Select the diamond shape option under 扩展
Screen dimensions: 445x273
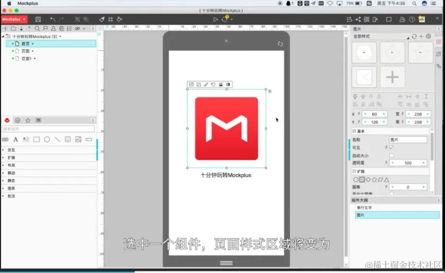coord(368,179)
